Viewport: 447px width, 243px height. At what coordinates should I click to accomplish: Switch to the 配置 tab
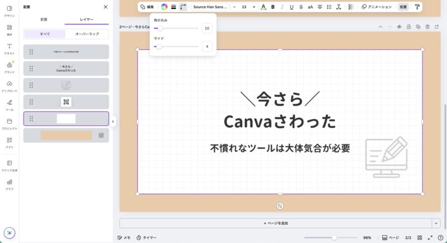point(44,20)
